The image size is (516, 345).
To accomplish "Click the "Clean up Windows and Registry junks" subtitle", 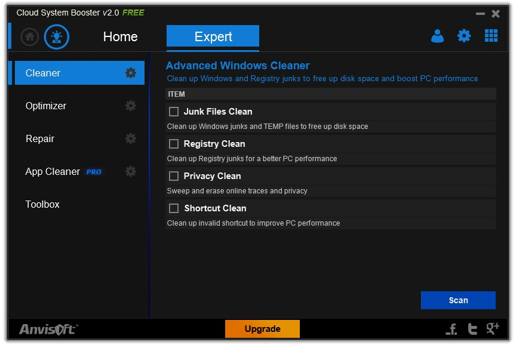I will 322,79.
